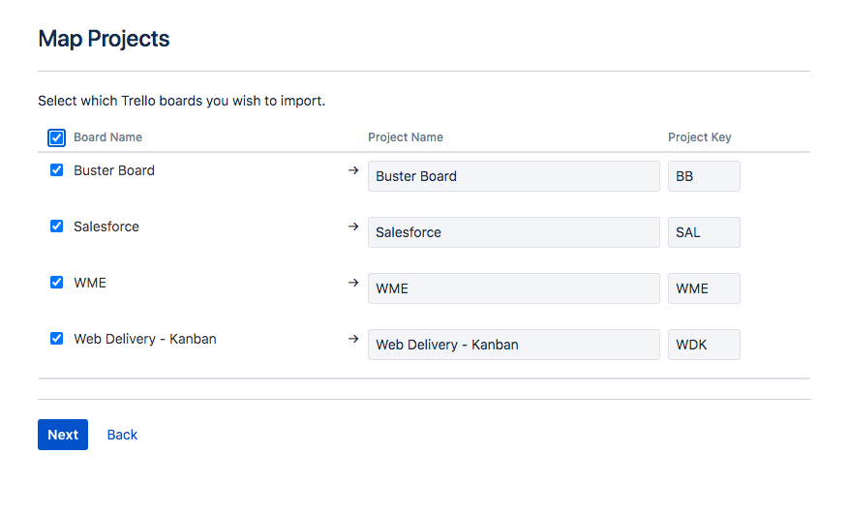Click the arrow icon beside WME
849x514 pixels.
pyautogui.click(x=353, y=283)
